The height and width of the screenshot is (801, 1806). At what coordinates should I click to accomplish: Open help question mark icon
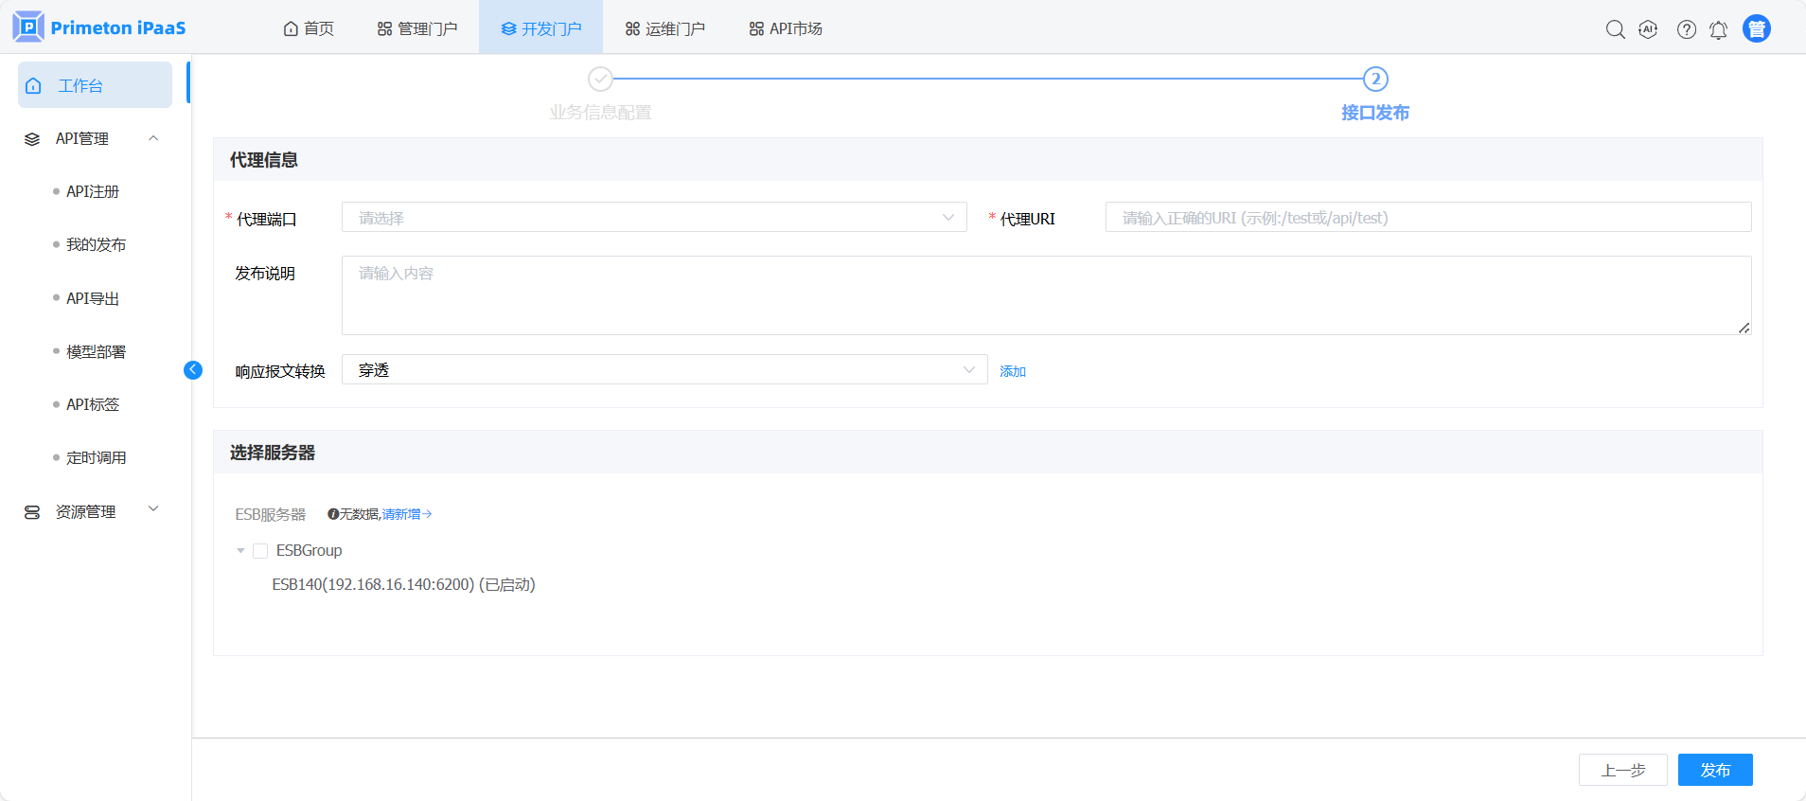[x=1686, y=29]
